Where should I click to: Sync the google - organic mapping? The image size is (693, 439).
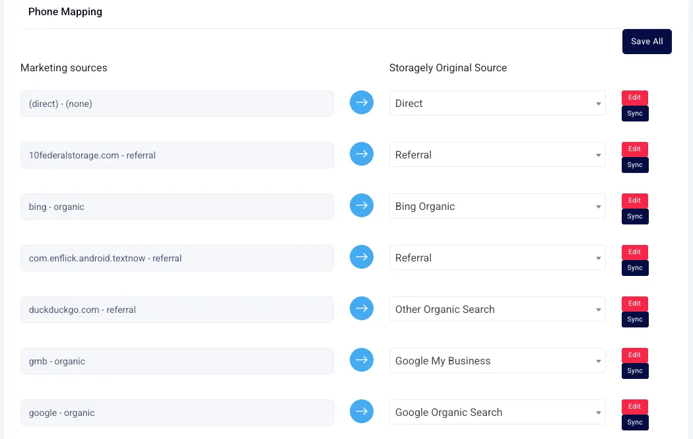[635, 422]
